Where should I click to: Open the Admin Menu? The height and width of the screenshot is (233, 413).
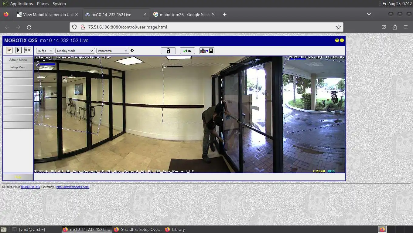pyautogui.click(x=18, y=60)
